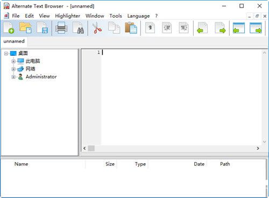Print the document using the printer icon
The height and width of the screenshot is (198, 269).
coord(61,28)
